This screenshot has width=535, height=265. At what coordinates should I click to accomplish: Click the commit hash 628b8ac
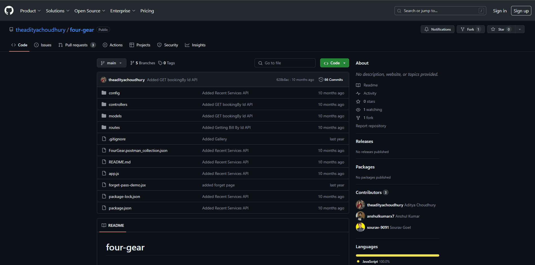283,80
